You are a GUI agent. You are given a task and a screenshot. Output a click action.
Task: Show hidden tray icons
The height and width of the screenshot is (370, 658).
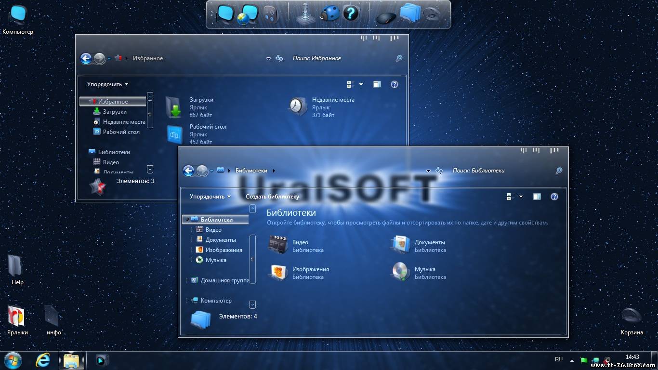pyautogui.click(x=572, y=360)
